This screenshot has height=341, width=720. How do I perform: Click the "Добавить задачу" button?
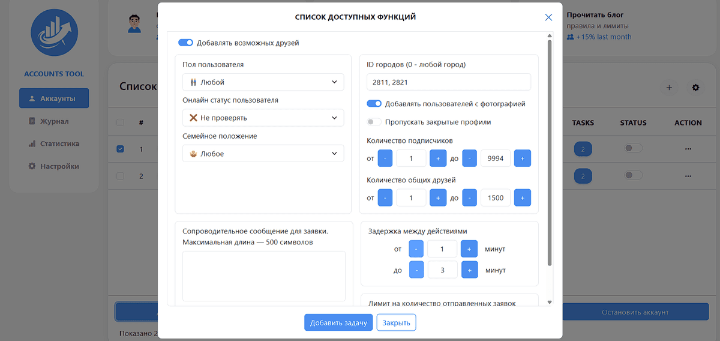pyautogui.click(x=338, y=322)
